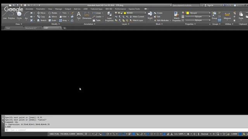Click the Insert block icon
This screenshot has height=139, width=248.
point(150,15)
